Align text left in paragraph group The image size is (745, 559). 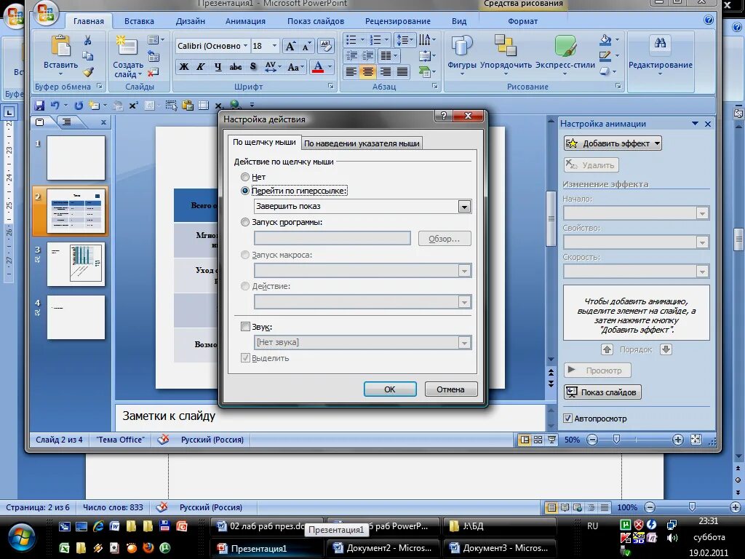[x=351, y=71]
